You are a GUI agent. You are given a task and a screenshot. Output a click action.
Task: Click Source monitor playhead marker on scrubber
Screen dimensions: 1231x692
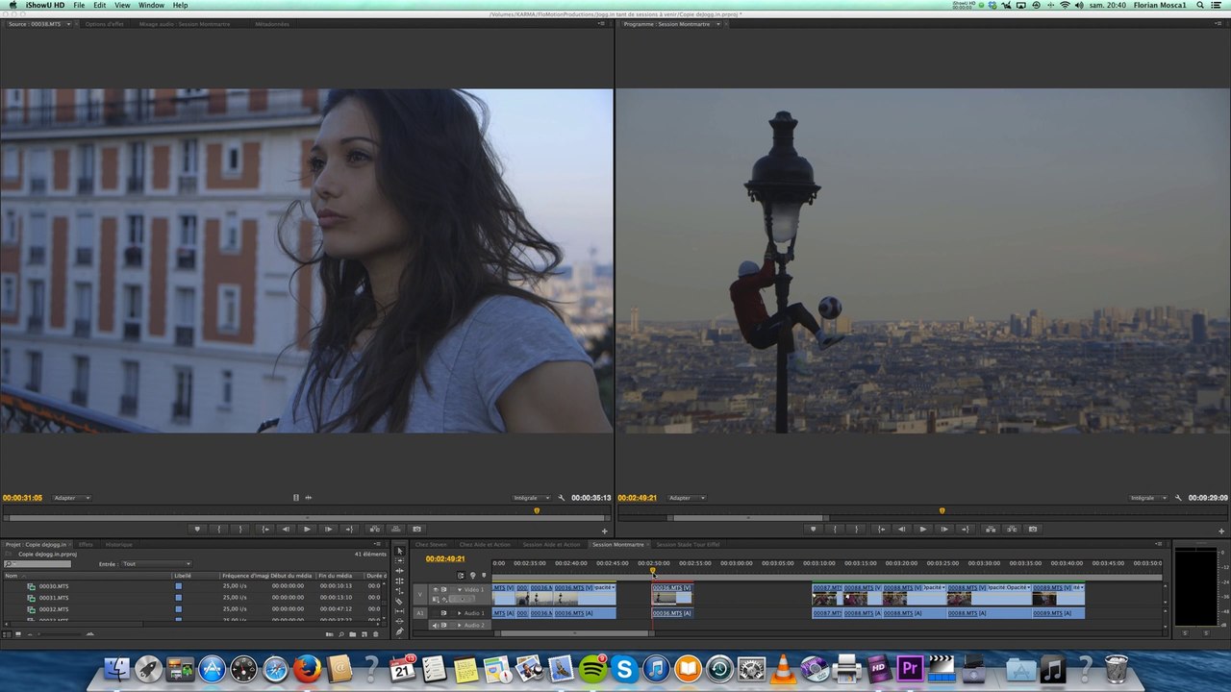[537, 511]
